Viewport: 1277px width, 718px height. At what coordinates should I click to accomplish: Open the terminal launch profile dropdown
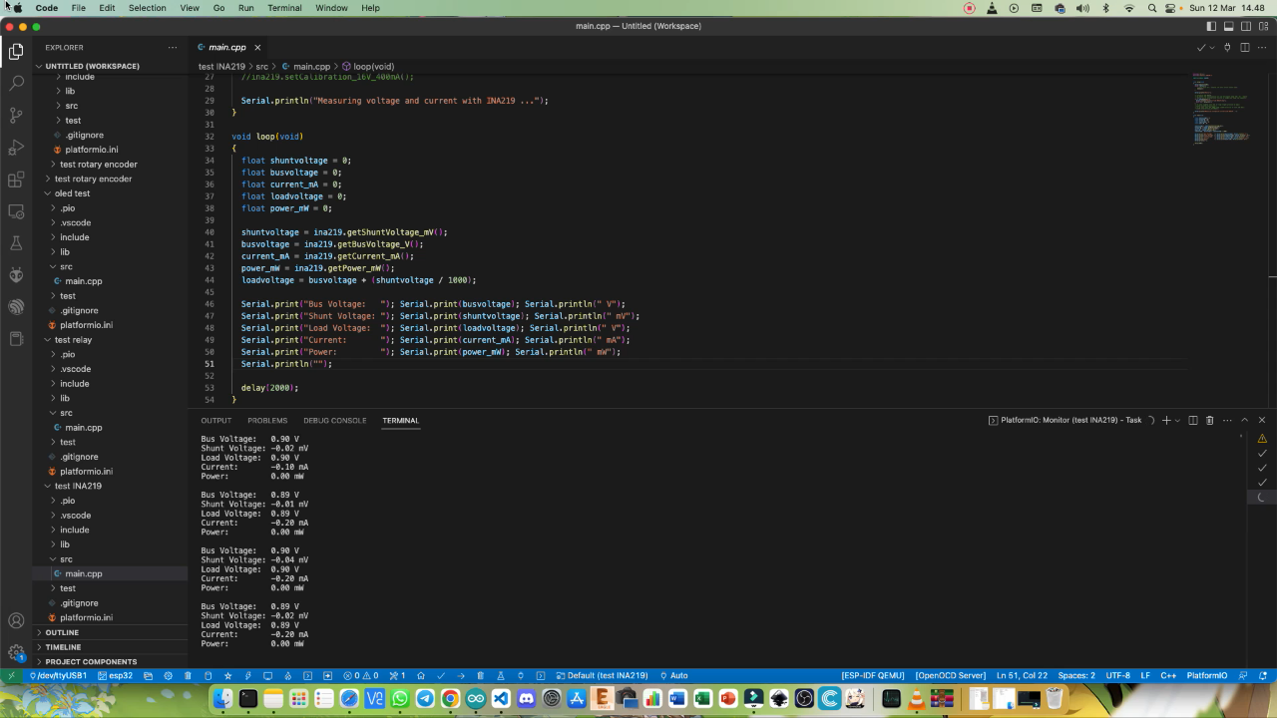click(x=1177, y=420)
